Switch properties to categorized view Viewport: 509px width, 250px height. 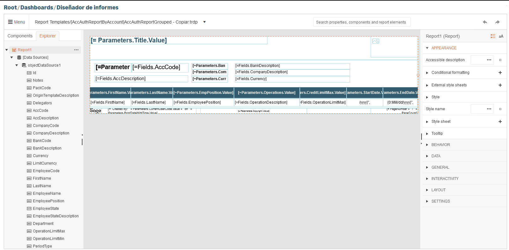493,36
